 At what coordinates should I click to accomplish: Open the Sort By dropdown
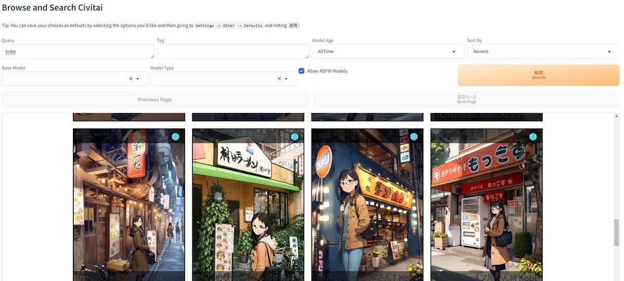click(543, 52)
